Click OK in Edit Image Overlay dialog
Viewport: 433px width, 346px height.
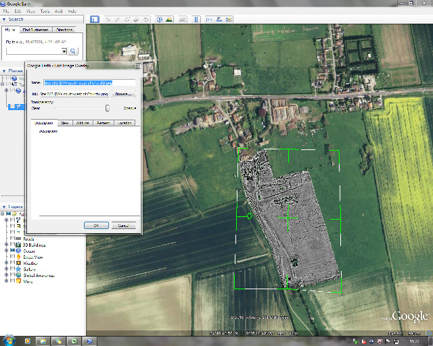(x=96, y=226)
